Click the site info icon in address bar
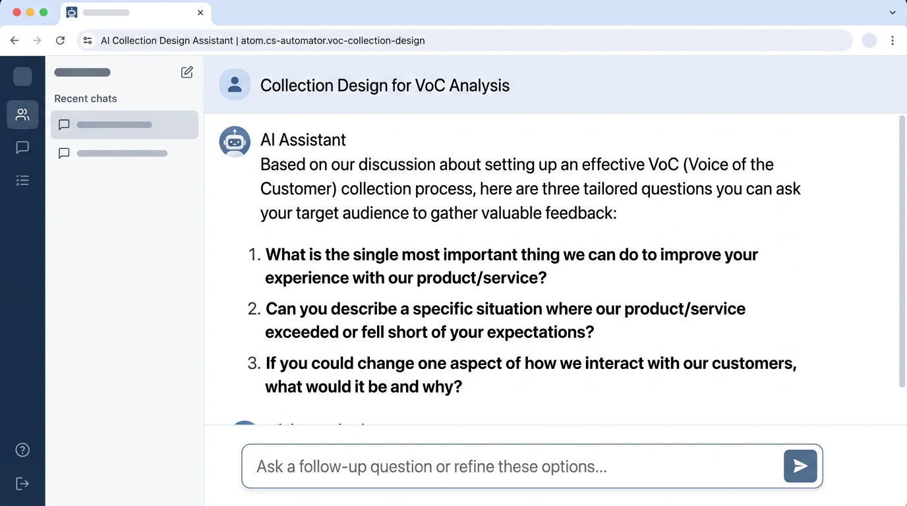Screen dimensions: 907x506 tap(88, 41)
